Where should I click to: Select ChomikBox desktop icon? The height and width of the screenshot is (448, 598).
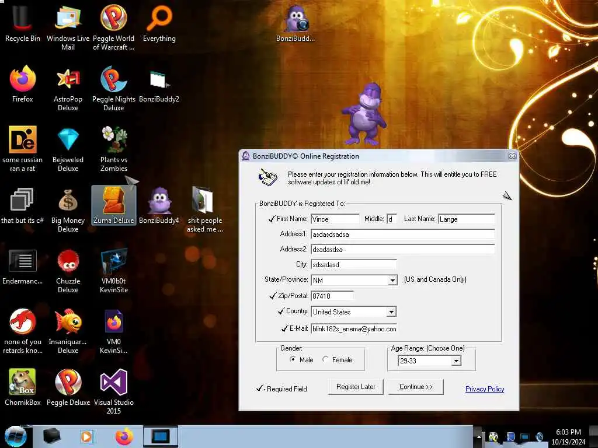pyautogui.click(x=23, y=387)
